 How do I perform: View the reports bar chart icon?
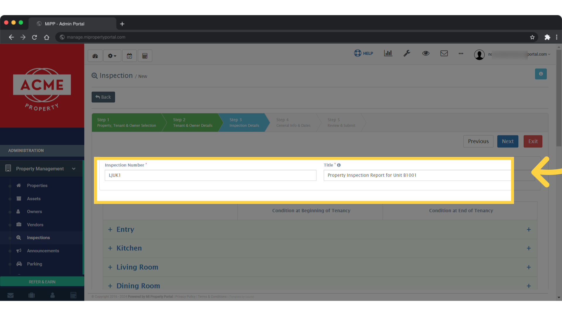pyautogui.click(x=388, y=53)
